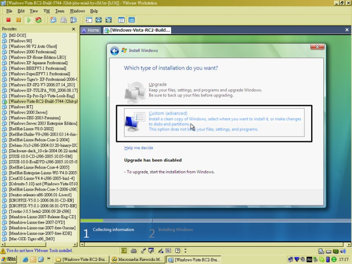Image resolution: width=352 pixels, height=264 pixels.
Task: Close the Install Windows dialog
Action: 317,47
